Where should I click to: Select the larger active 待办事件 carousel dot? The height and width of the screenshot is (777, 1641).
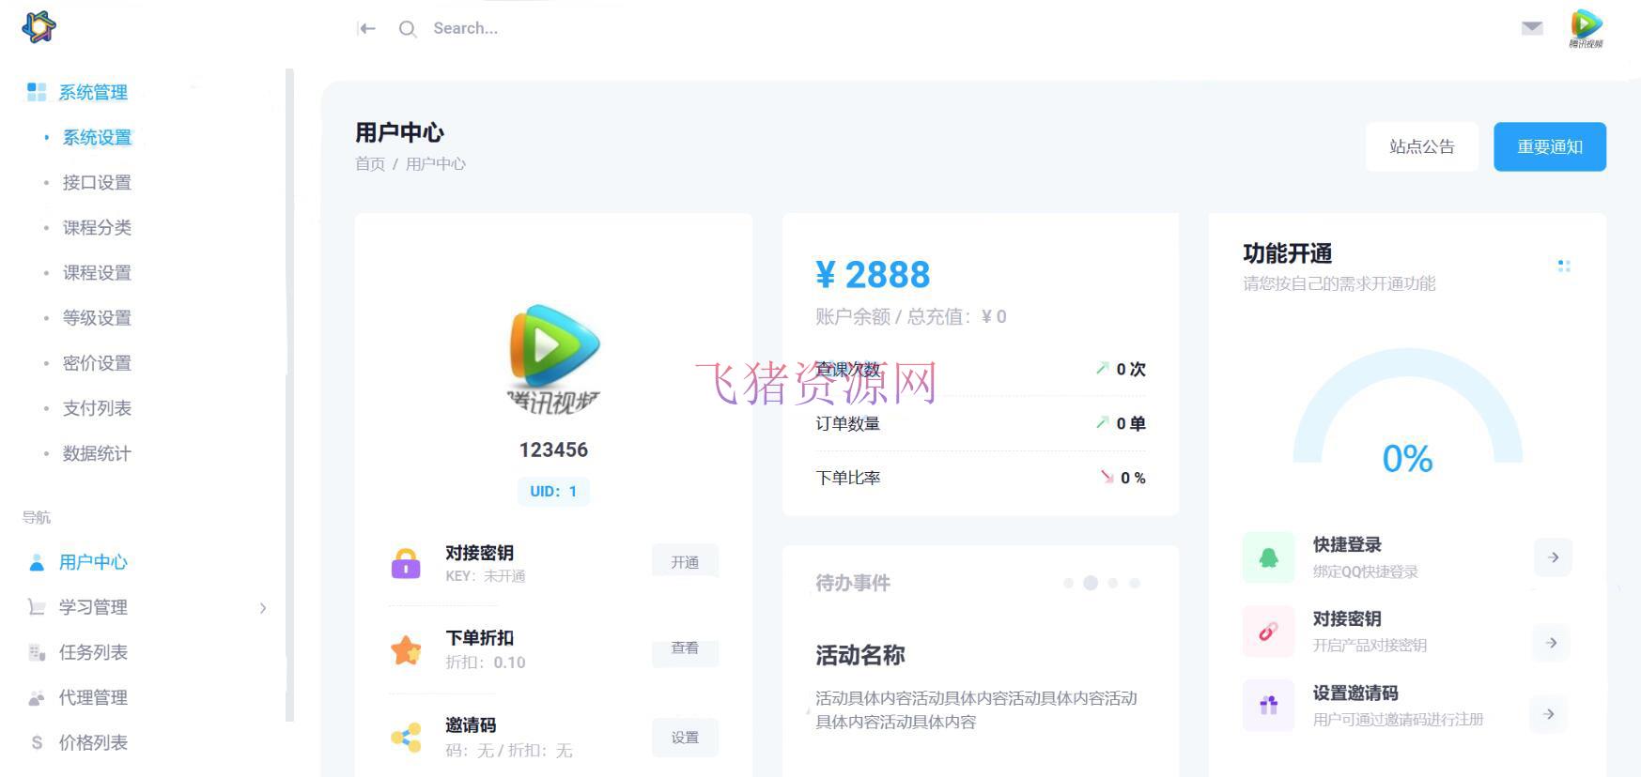[x=1091, y=583]
